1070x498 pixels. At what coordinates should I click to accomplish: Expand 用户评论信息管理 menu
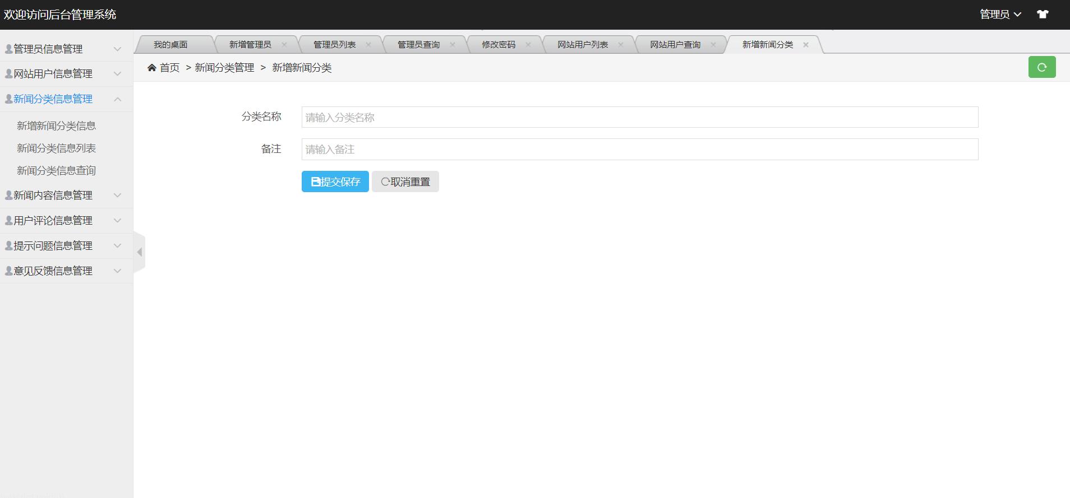(66, 221)
